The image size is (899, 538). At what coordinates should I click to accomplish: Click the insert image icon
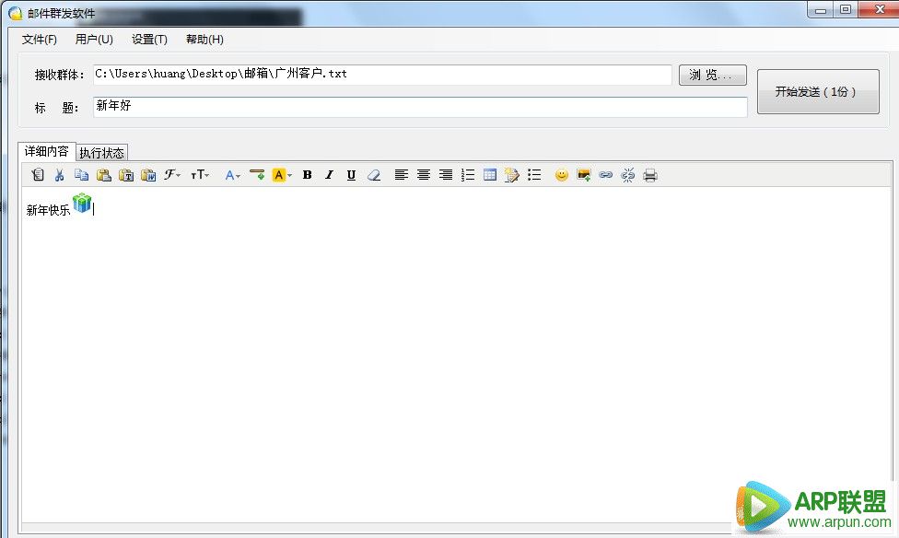(584, 175)
